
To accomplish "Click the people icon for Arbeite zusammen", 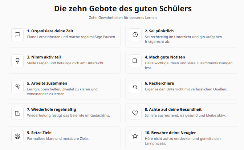I will [x=17, y=87].
